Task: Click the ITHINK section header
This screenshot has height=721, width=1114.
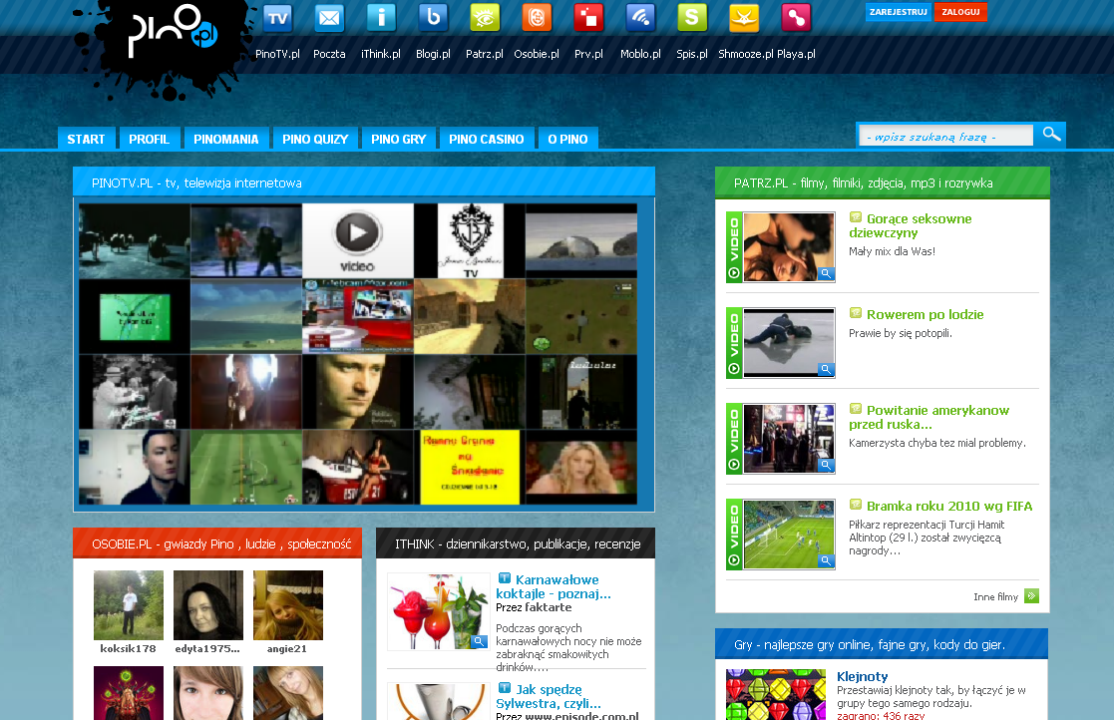Action: 515,543
